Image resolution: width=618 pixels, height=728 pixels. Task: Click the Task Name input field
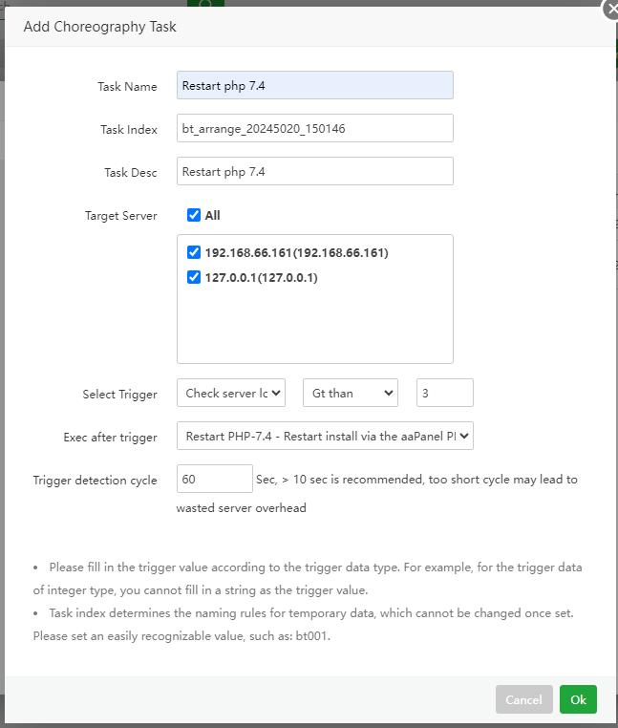pos(314,85)
